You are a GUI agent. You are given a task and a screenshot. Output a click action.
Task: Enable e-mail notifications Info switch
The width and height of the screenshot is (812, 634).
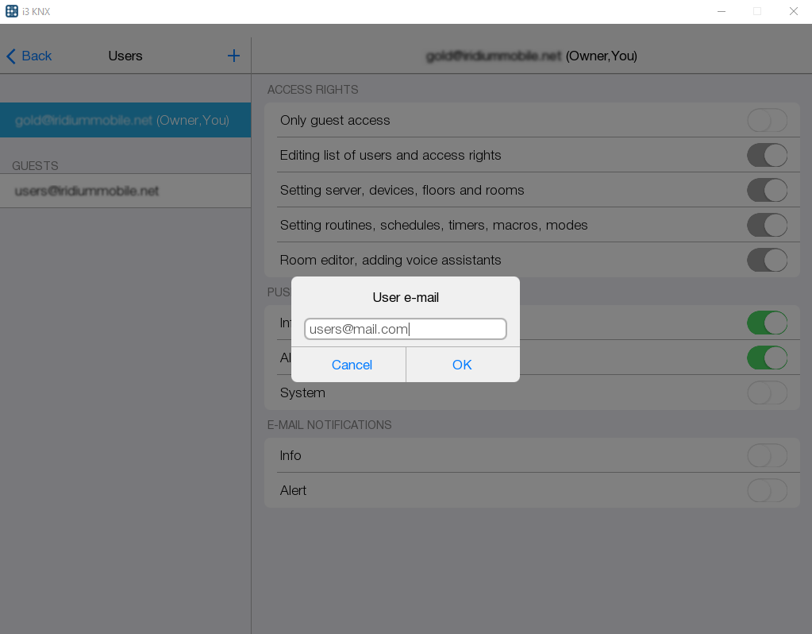pos(767,456)
